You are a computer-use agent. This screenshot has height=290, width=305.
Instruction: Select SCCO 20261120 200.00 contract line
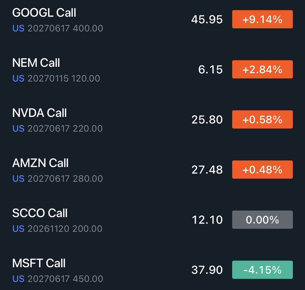(x=57, y=229)
